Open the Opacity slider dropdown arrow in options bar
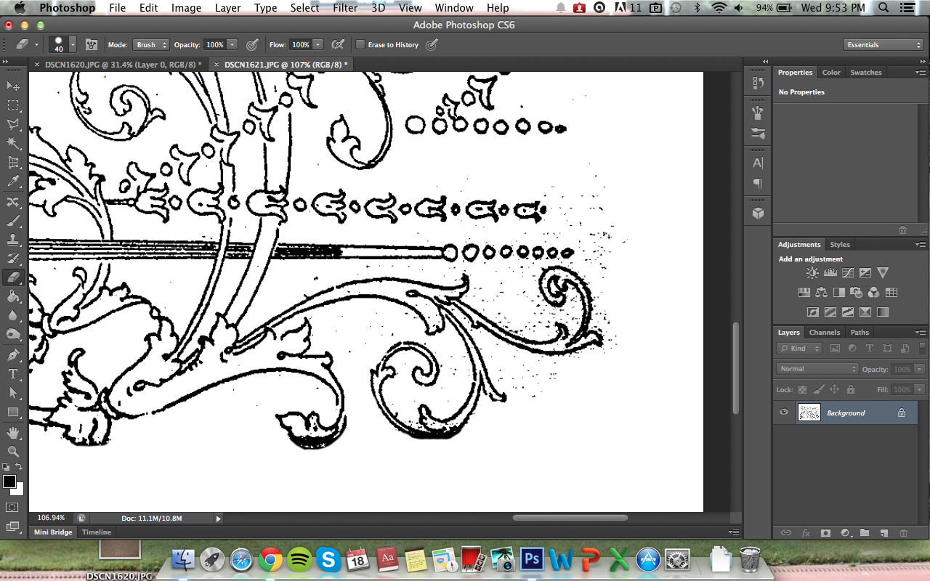This screenshot has width=930, height=581. click(232, 44)
